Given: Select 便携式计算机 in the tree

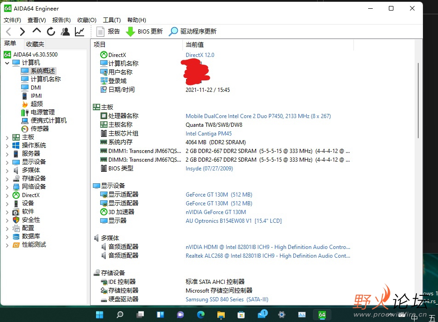Looking at the screenshot, I should [44, 121].
